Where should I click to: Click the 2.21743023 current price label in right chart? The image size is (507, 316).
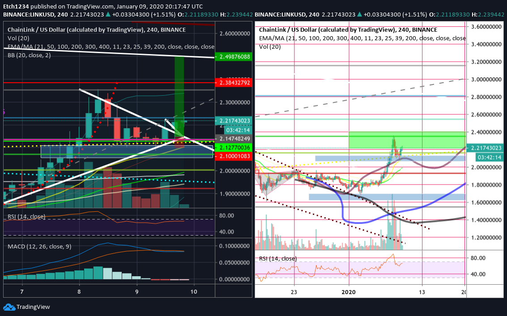485,147
